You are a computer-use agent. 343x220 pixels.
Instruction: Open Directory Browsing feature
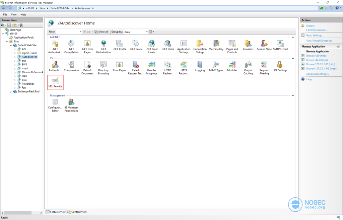[104, 68]
